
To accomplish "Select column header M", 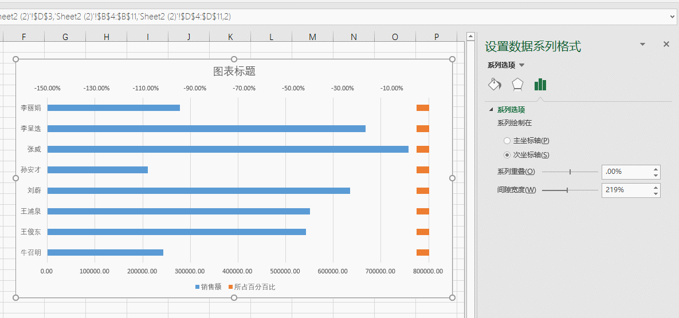I will 313,37.
